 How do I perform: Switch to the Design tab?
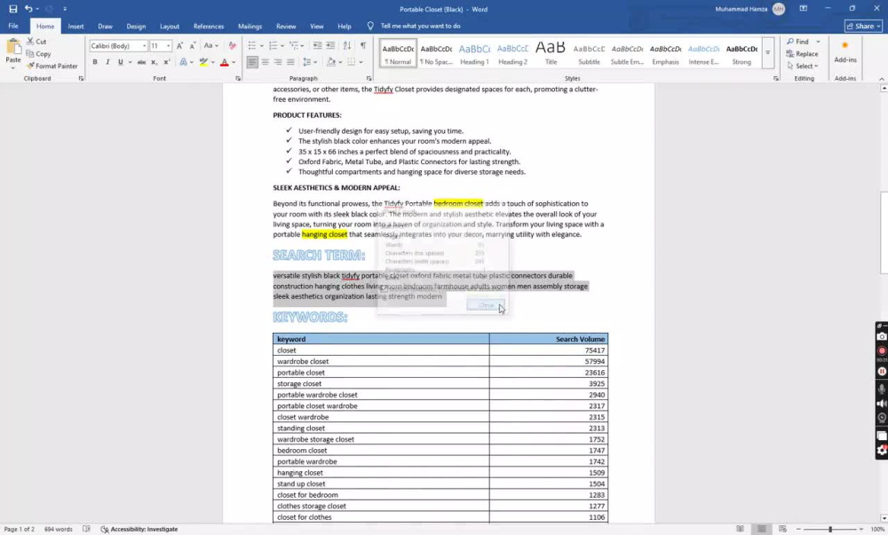click(x=136, y=26)
